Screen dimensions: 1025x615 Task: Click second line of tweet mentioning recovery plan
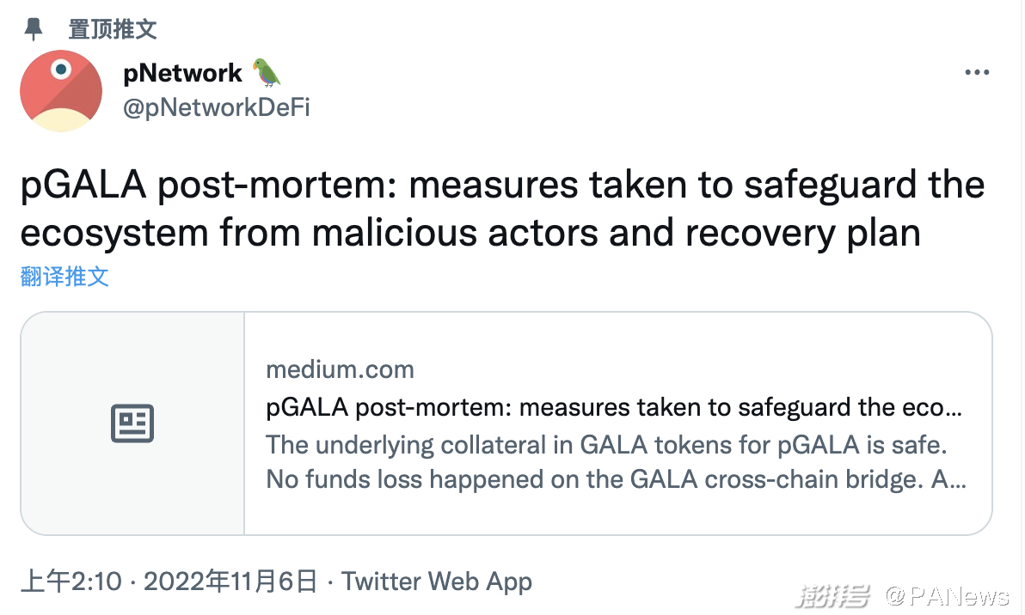click(x=470, y=233)
